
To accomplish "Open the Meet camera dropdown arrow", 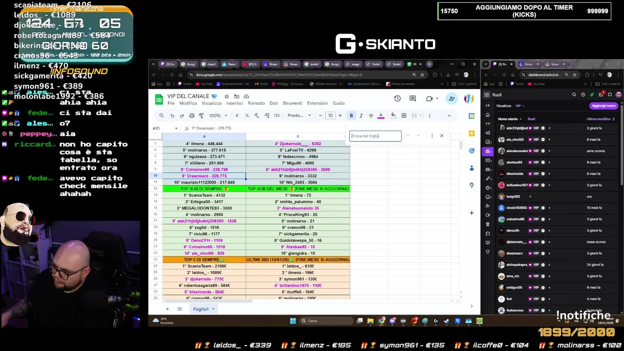I will click(x=438, y=98).
